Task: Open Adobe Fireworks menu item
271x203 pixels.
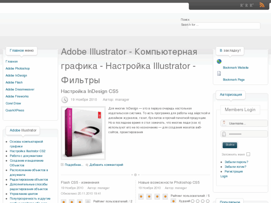Action: click(17, 96)
